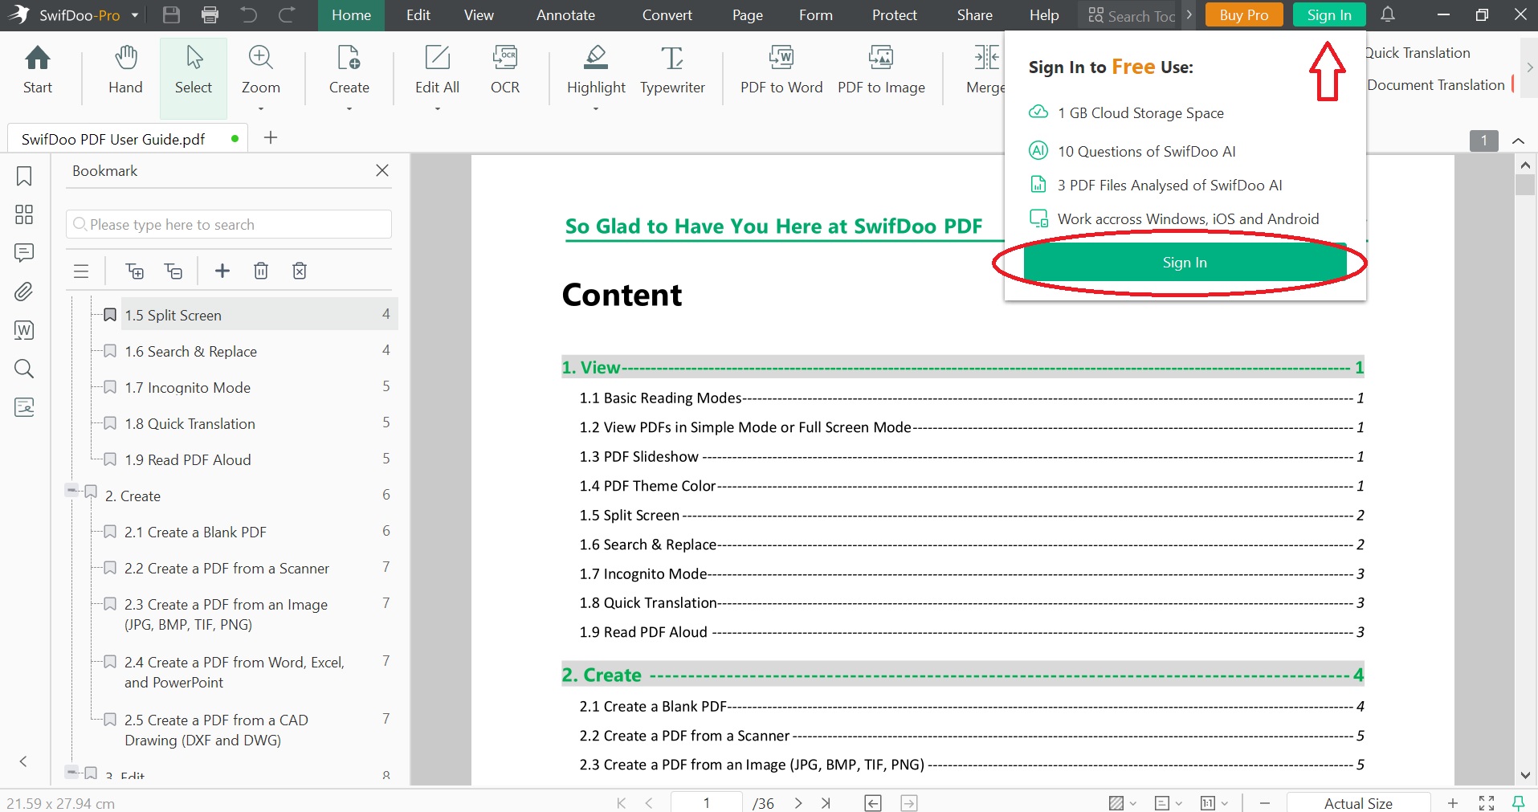Viewport: 1538px width, 812px height.
Task: Open the bookmark list options menu
Action: point(81,271)
